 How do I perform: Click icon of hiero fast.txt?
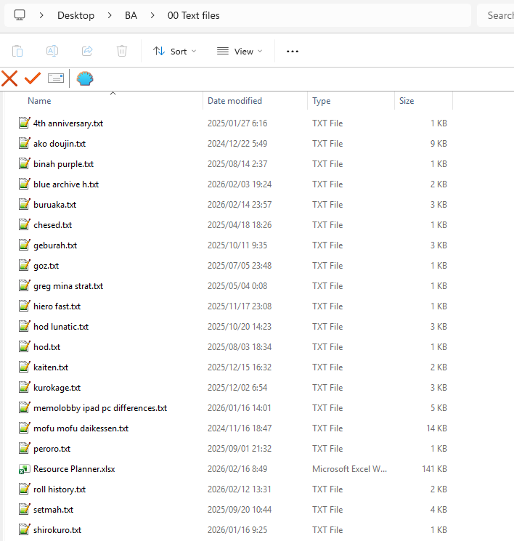(x=24, y=306)
